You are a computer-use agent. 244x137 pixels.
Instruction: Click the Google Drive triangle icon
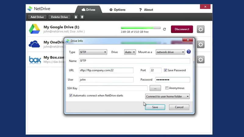tap(34, 29)
